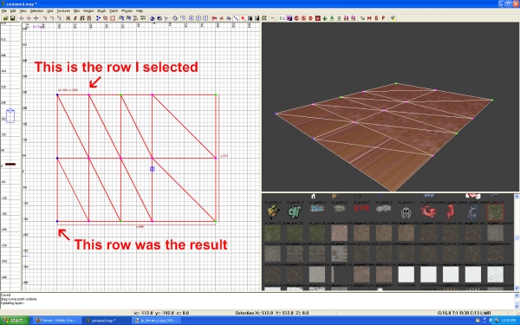Open the Help menu
This screenshot has width=520, height=325.
[140, 11]
